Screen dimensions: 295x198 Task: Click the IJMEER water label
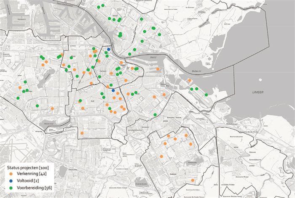(x=258, y=92)
